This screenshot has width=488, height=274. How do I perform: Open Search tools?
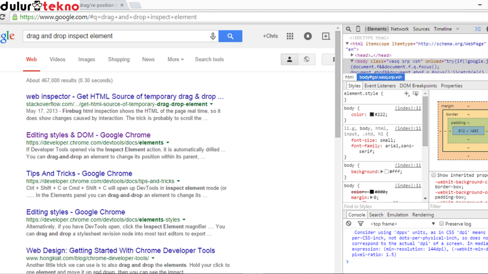[209, 60]
